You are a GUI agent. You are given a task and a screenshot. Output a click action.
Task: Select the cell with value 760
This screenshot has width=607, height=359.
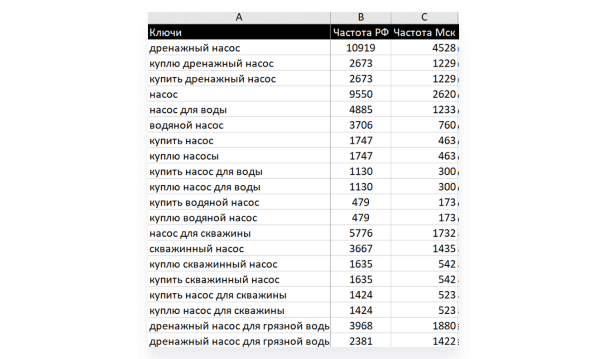424,125
